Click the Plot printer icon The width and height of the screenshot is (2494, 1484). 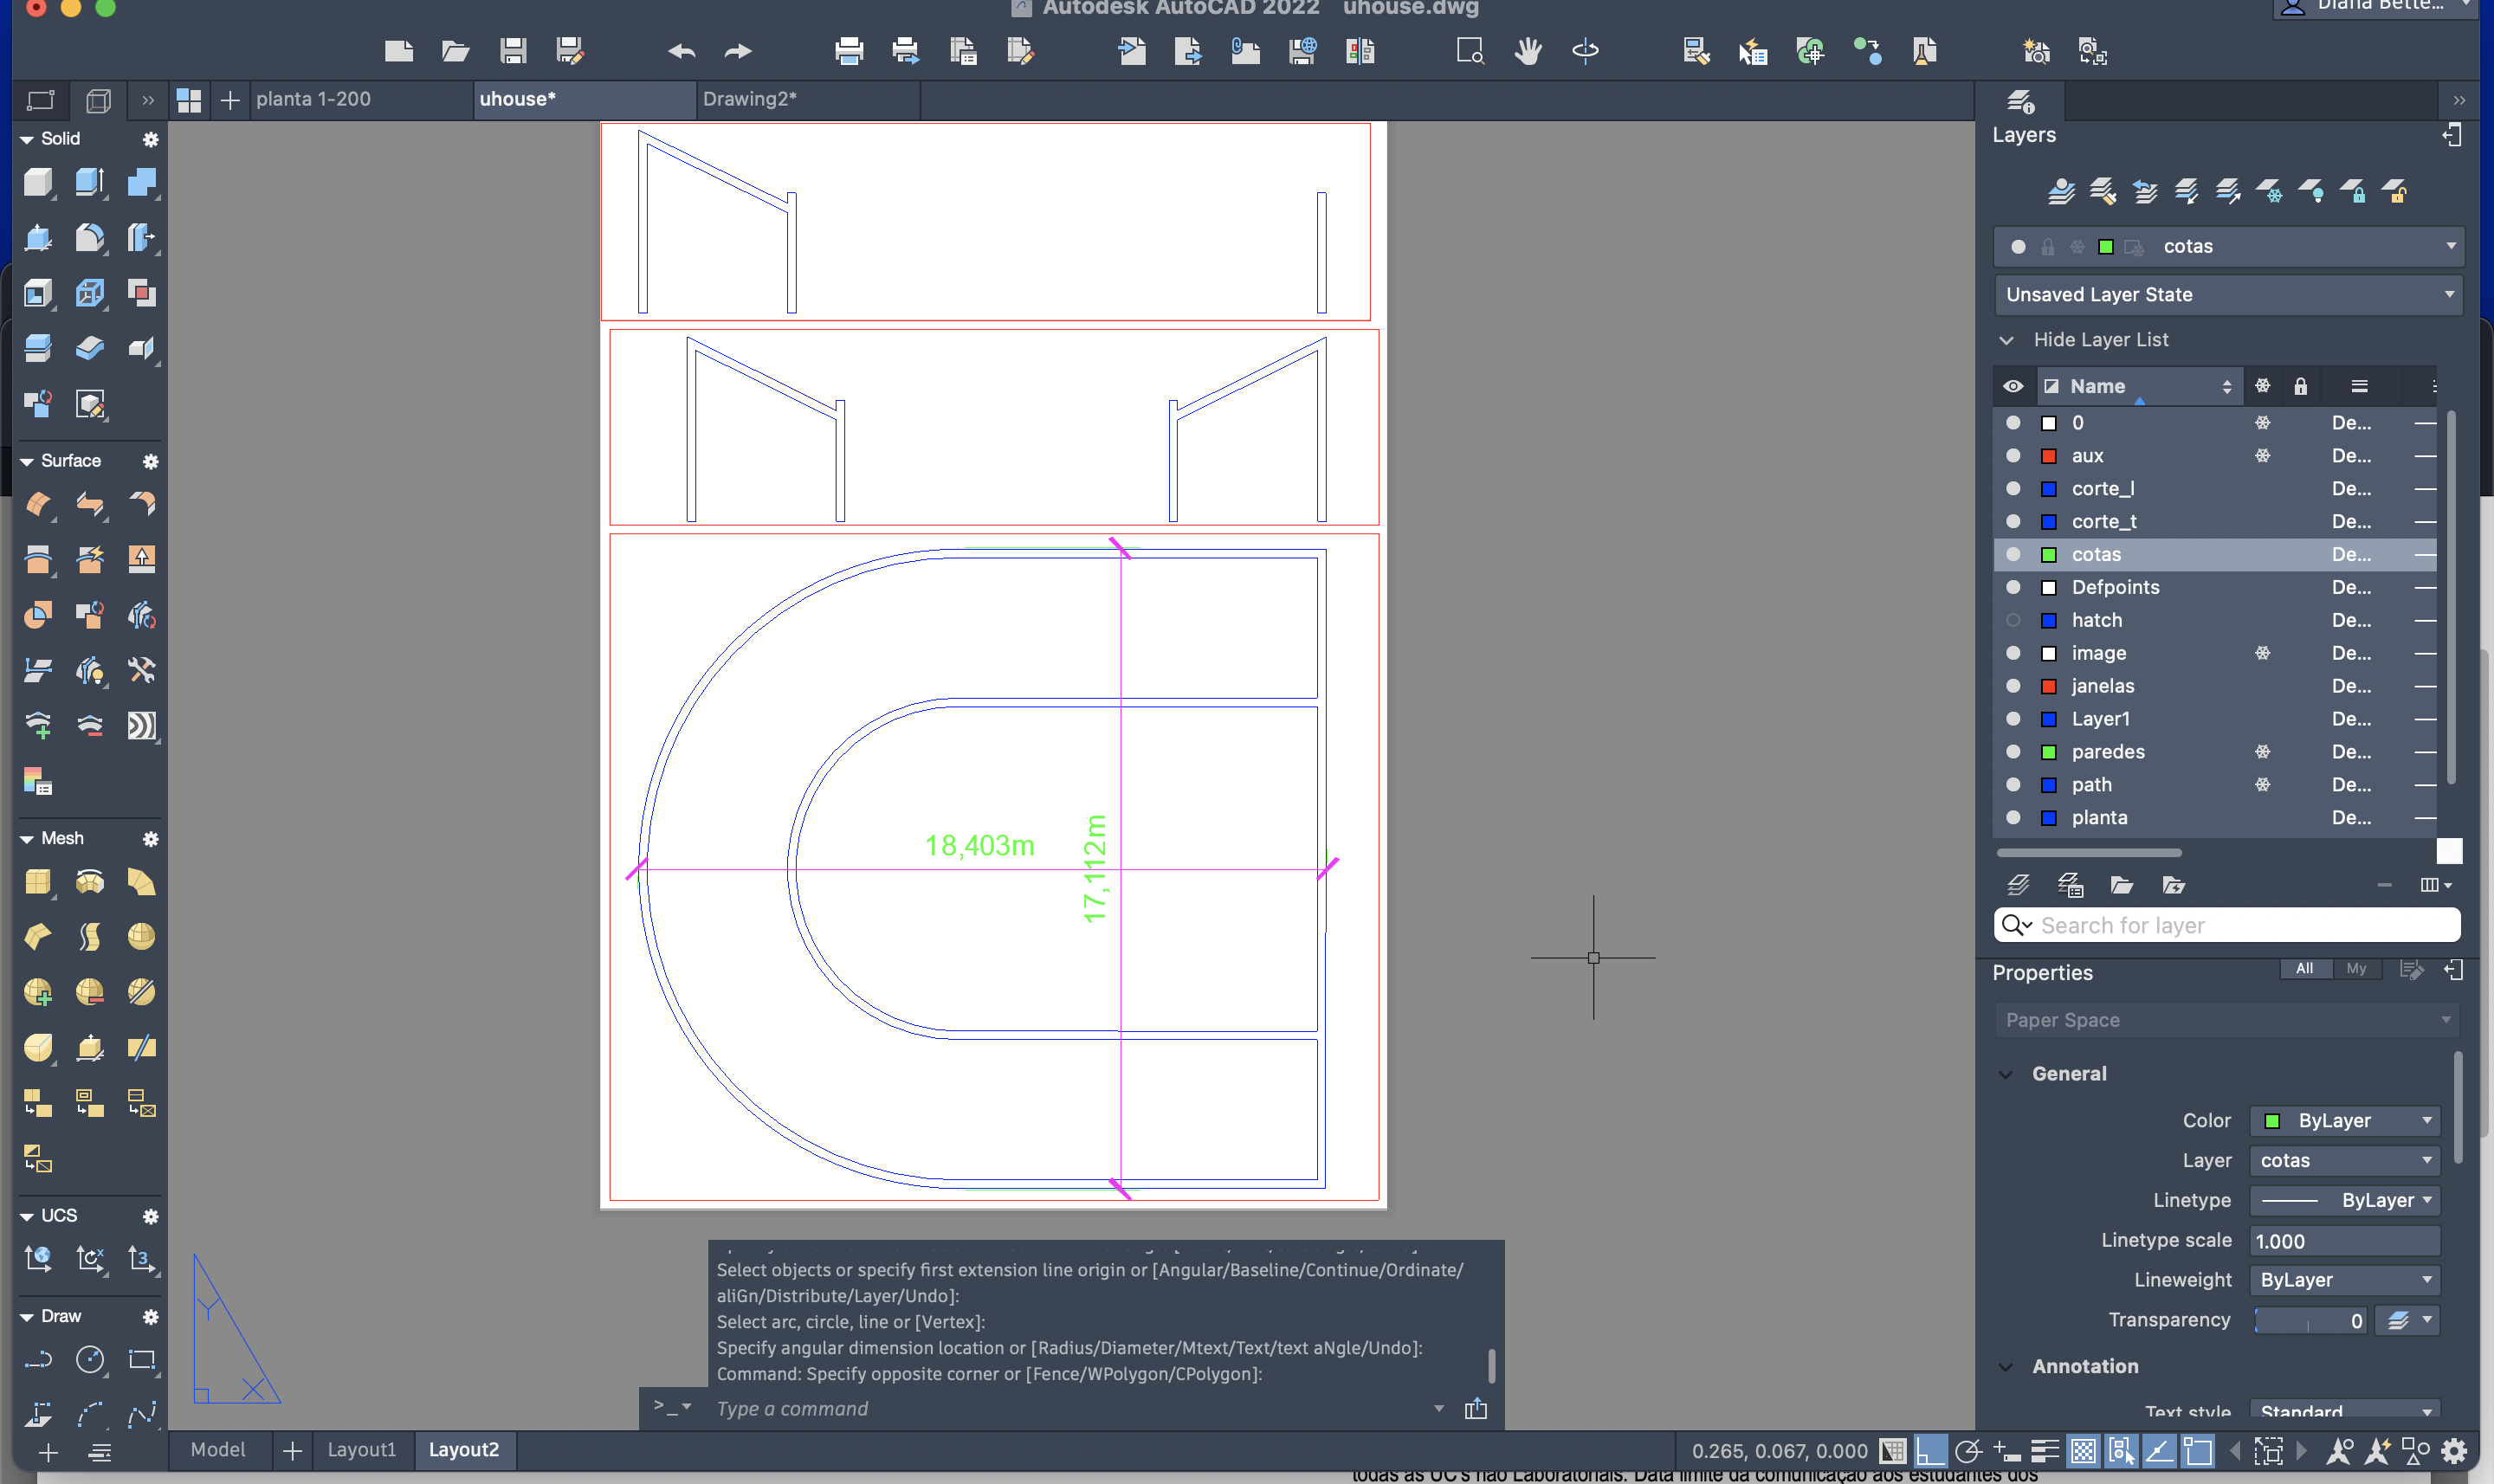pos(848,51)
